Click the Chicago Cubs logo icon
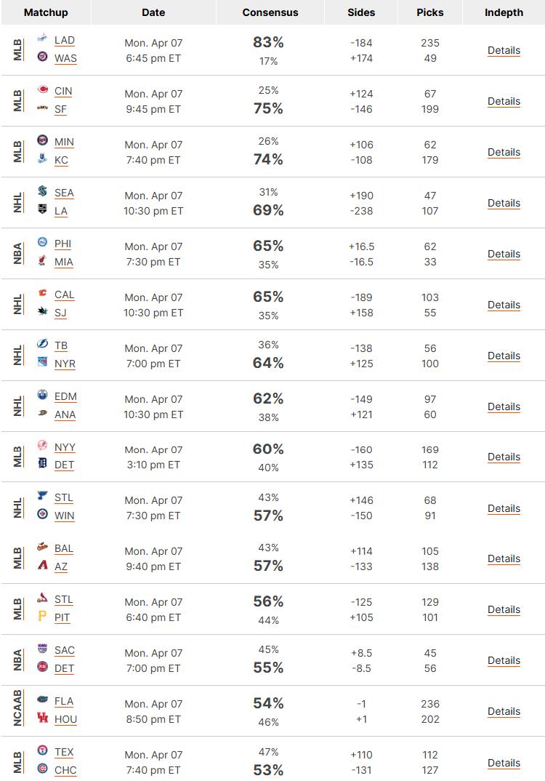This screenshot has height=781, width=545. [x=43, y=769]
